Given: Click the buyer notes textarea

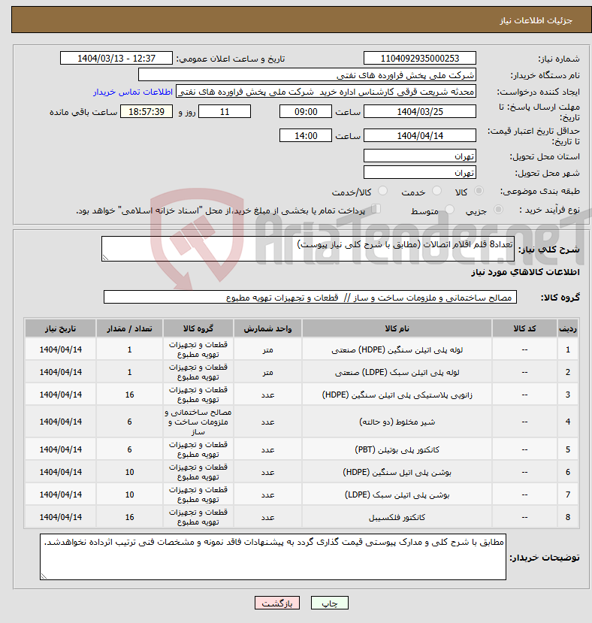Looking at the screenshot, I should click(x=273, y=557).
